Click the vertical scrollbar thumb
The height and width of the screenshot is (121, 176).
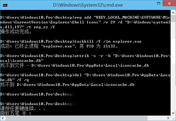click(173, 19)
